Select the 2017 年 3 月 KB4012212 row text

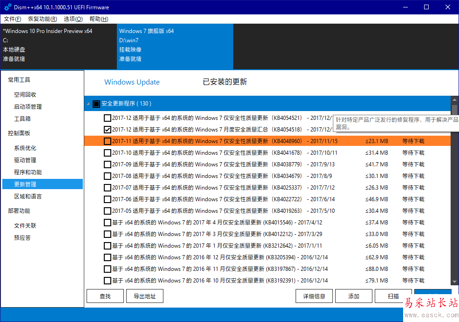coord(217,234)
